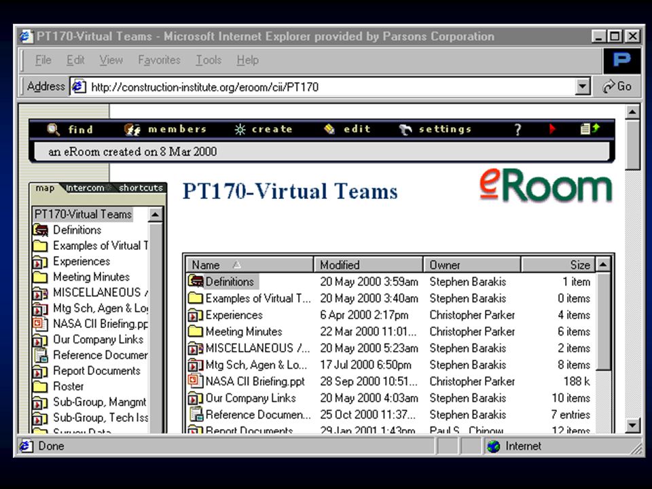Open the View menu
Image resolution: width=652 pixels, height=489 pixels.
[x=111, y=60]
